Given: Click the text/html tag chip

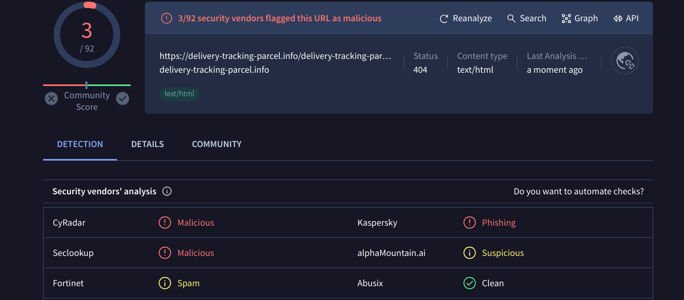Looking at the screenshot, I should [x=179, y=94].
